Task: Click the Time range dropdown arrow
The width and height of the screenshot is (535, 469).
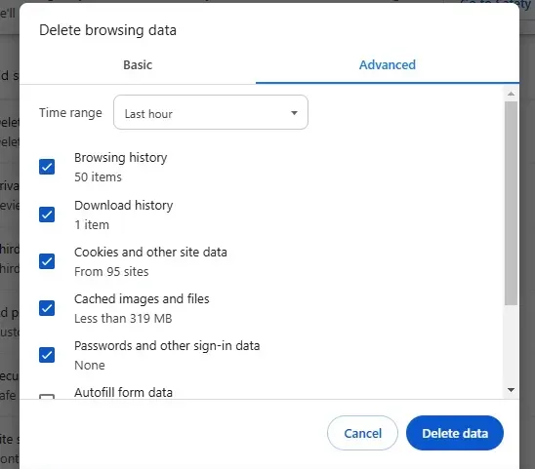Action: pos(294,113)
